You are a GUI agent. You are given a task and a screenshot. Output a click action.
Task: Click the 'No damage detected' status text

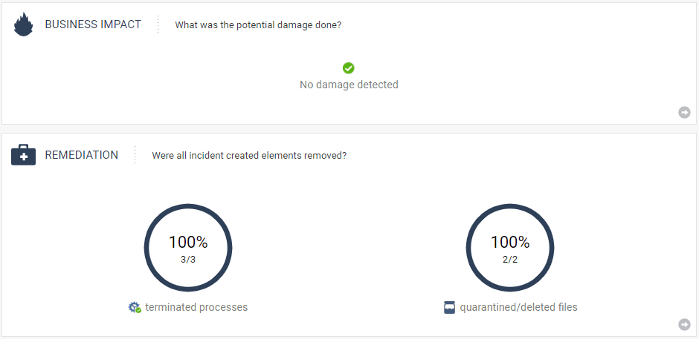pos(349,85)
